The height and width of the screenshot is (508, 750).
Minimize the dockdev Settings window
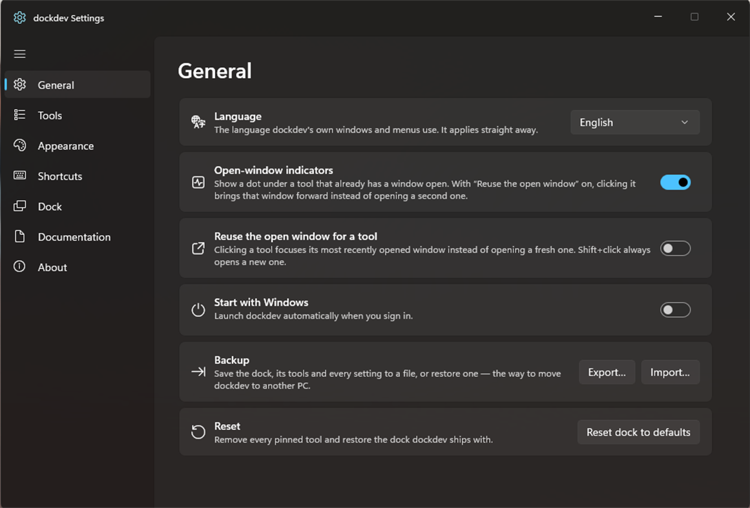coord(658,17)
